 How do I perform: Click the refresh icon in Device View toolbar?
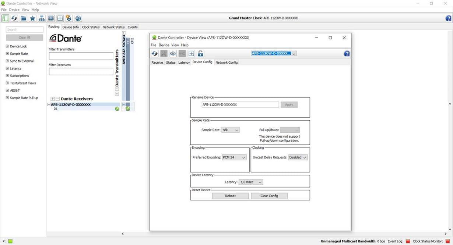(x=155, y=54)
